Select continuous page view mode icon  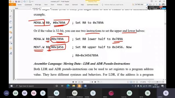coord(131,82)
